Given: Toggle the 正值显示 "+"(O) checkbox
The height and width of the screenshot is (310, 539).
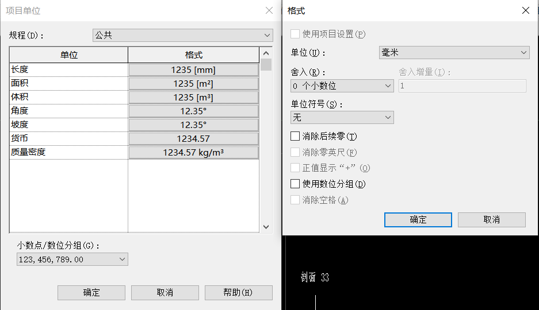Looking at the screenshot, I should [295, 168].
